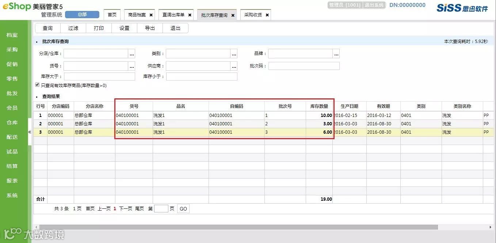The height and width of the screenshot is (243, 496).
Task: Open 批发 in the sidebar menu
Action: [12, 93]
